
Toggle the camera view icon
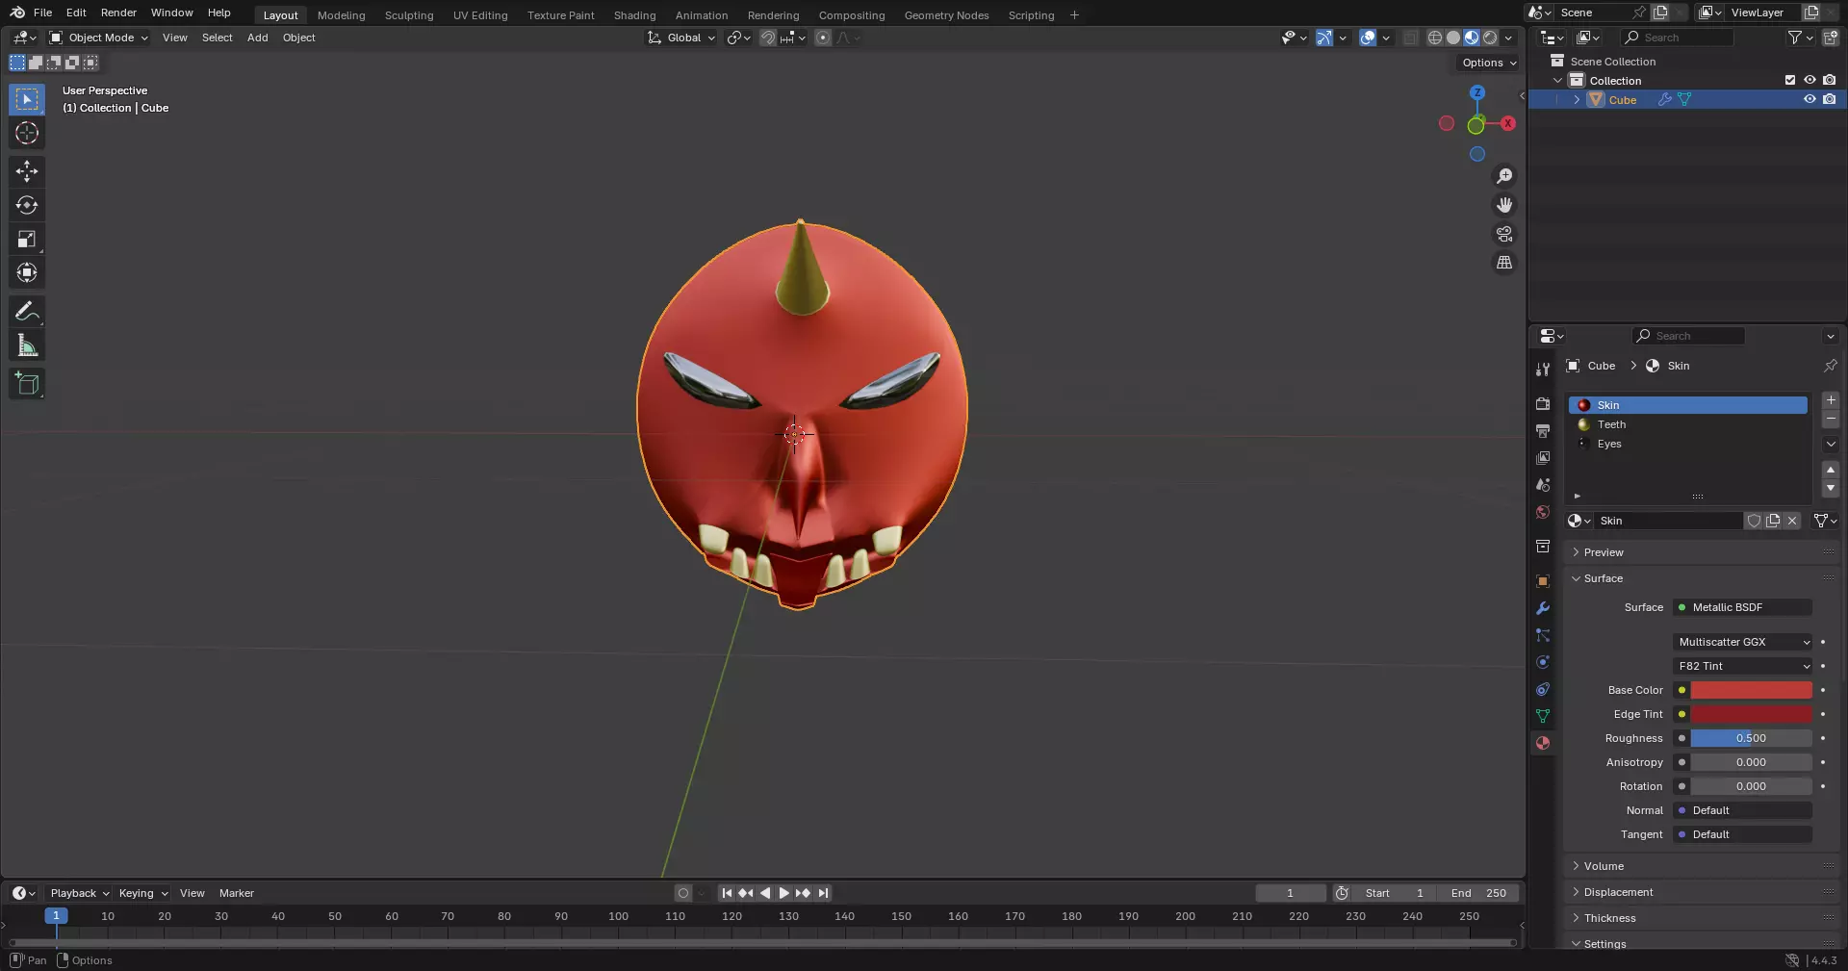[x=1504, y=234]
